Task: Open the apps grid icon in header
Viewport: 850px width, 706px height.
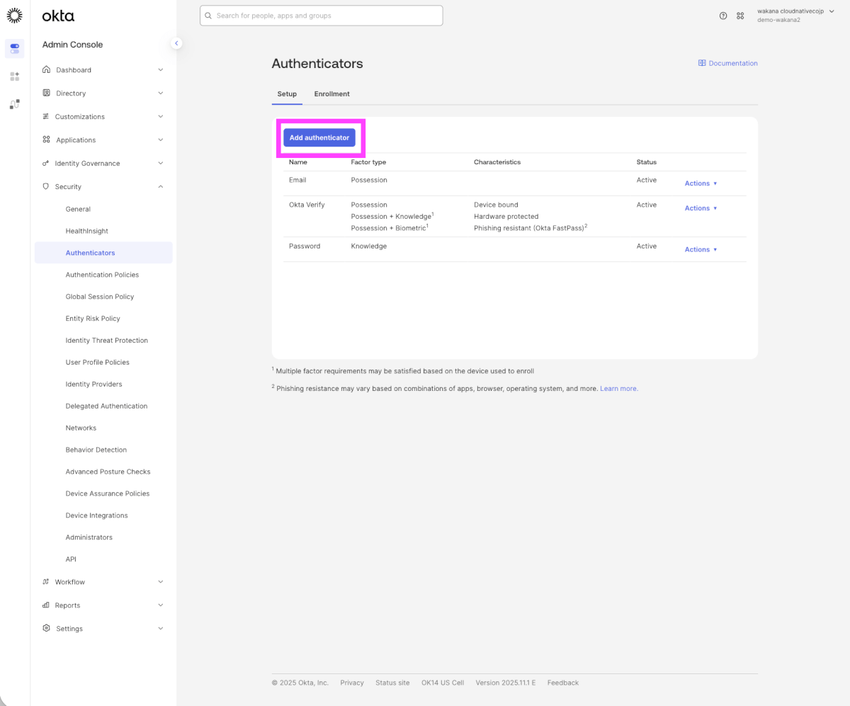Action: pyautogui.click(x=740, y=16)
